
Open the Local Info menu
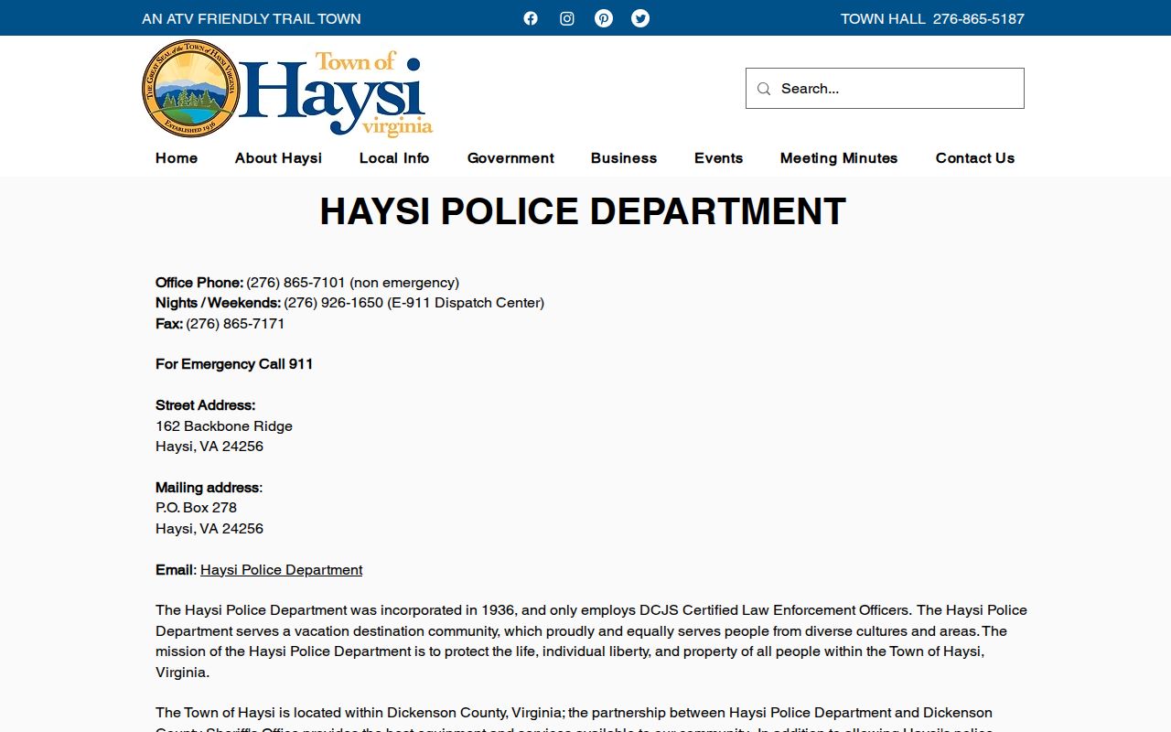394,158
